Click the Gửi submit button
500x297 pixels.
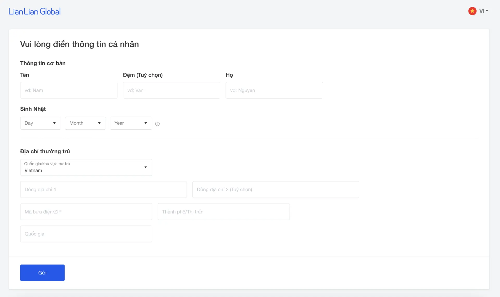42,273
